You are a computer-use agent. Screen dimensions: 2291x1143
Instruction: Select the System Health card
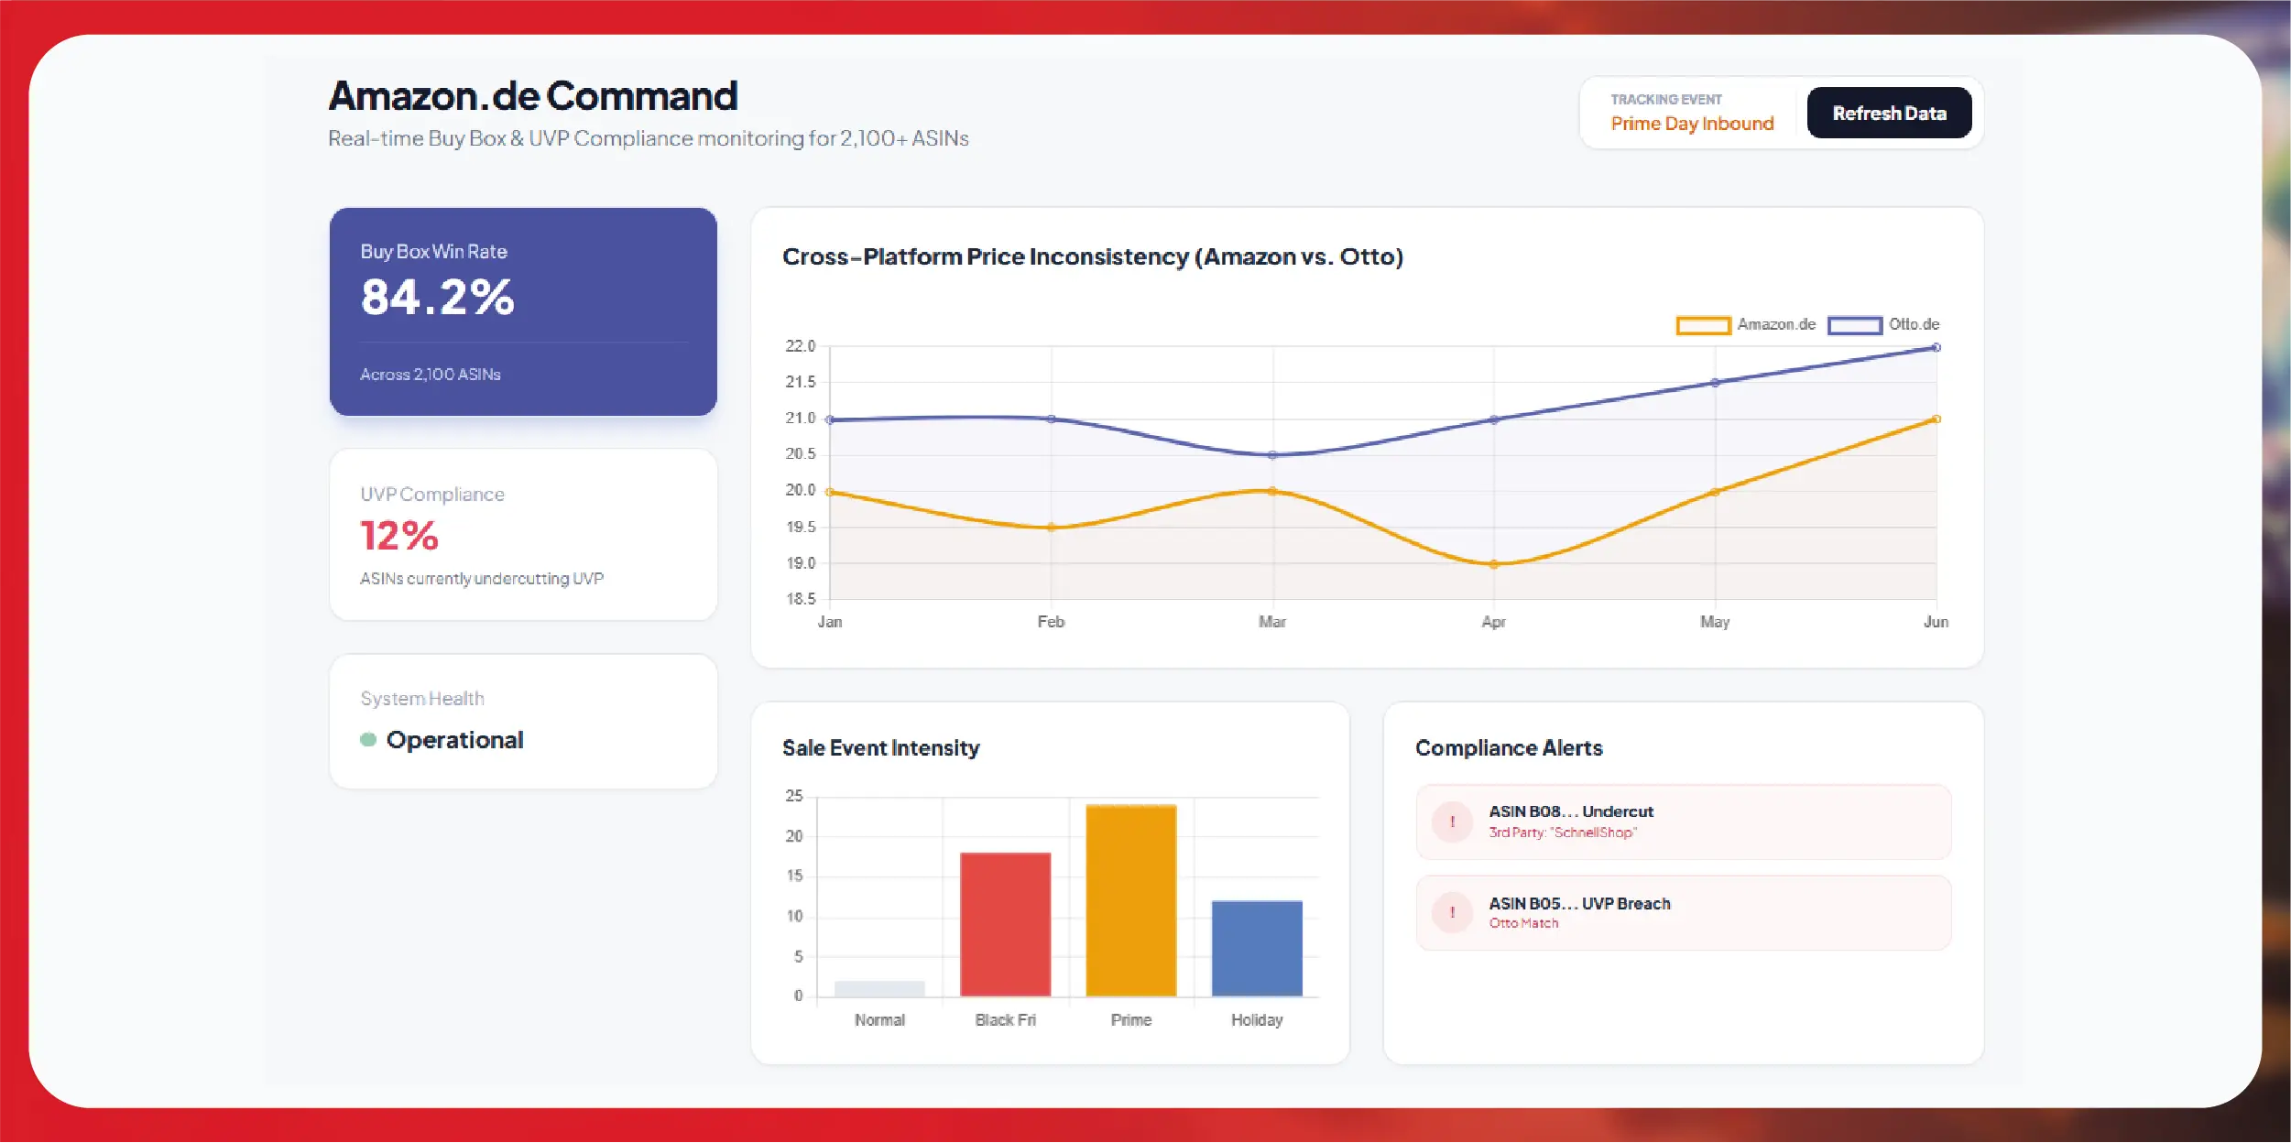click(523, 722)
